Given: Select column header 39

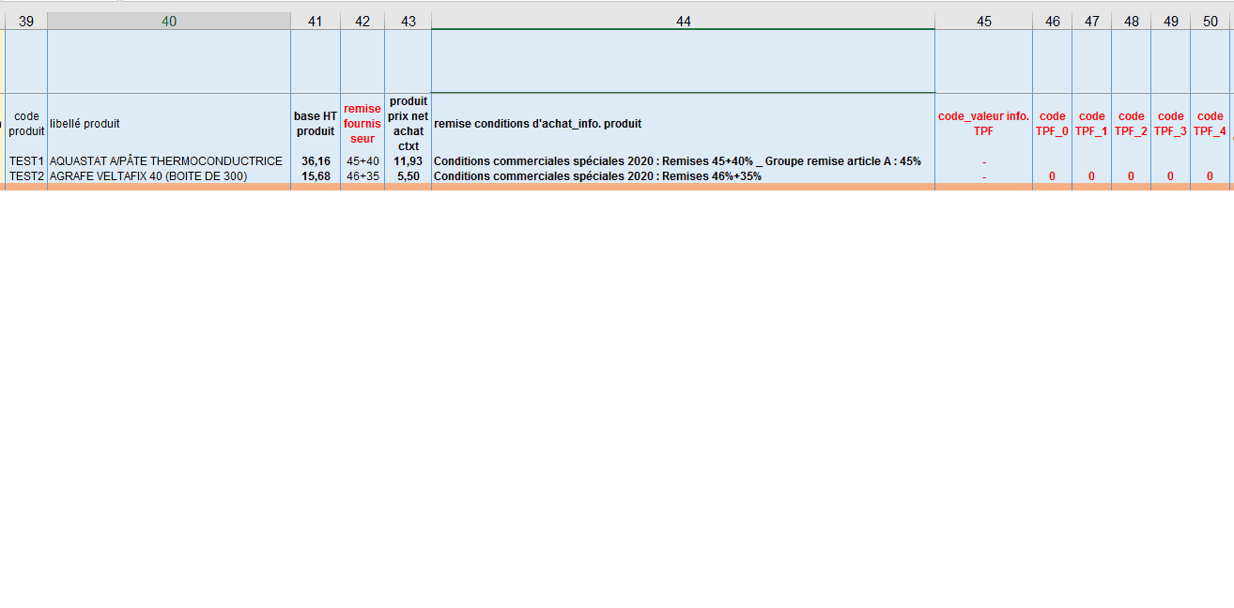Looking at the screenshot, I should tap(26, 21).
